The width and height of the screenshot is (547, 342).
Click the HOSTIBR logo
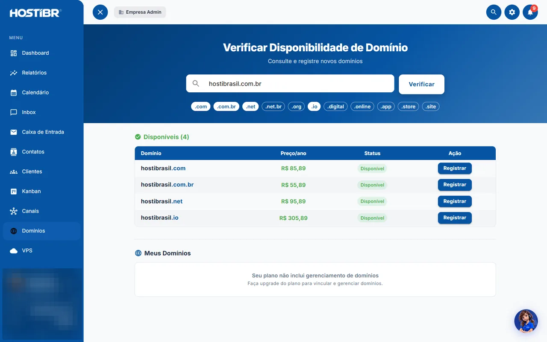tap(35, 13)
